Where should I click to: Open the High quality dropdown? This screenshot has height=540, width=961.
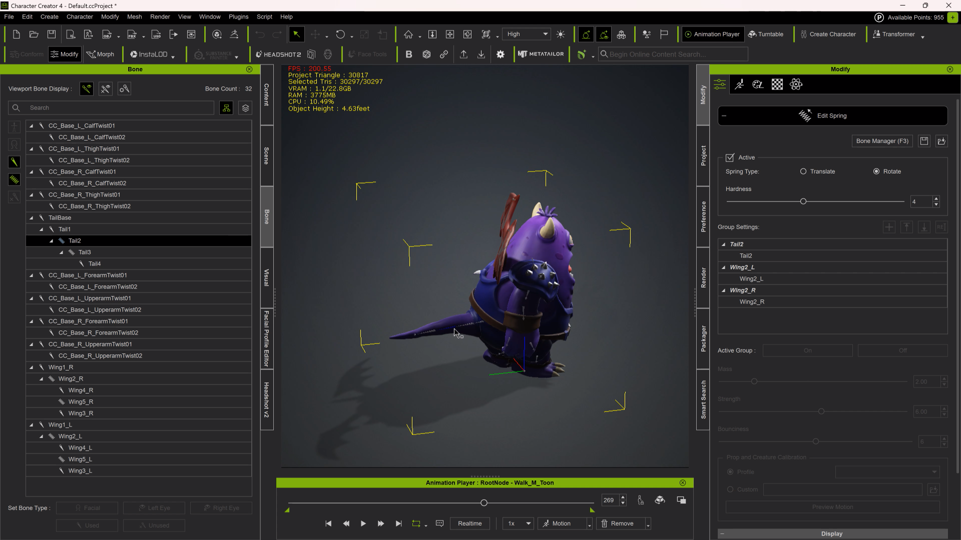point(527,34)
